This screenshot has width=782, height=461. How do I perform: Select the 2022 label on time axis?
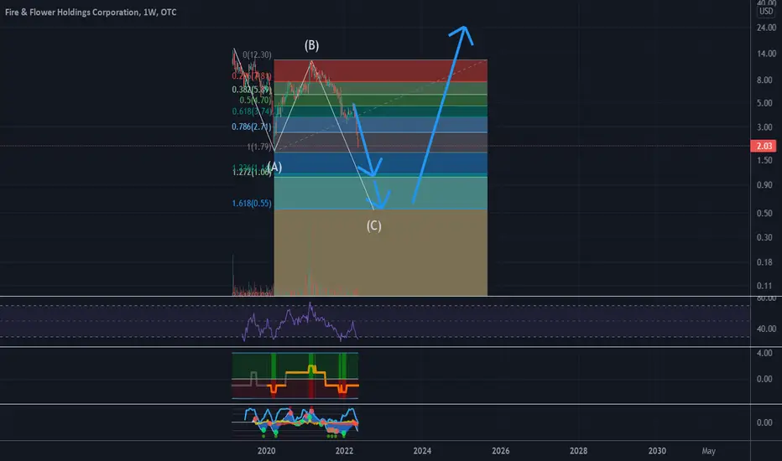[344, 451]
